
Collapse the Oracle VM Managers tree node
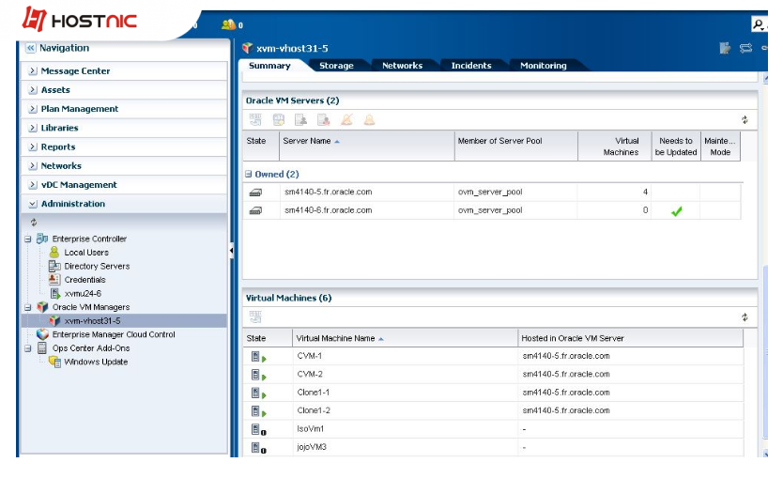(x=28, y=307)
